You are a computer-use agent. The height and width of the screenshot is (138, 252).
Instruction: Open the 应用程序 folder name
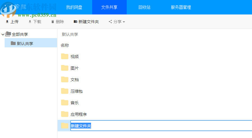point(79,115)
